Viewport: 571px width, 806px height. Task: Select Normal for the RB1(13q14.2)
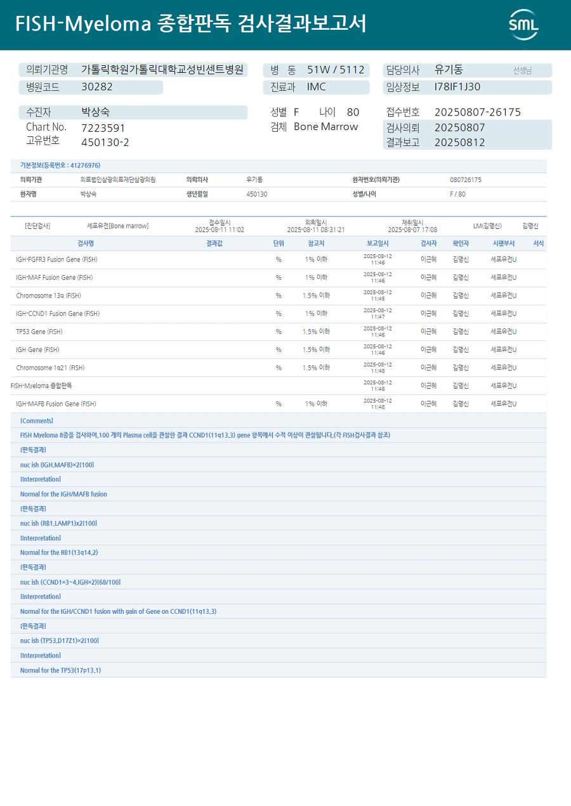pyautogui.click(x=59, y=552)
